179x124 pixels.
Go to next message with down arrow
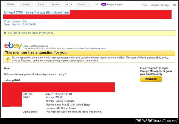click(67, 5)
